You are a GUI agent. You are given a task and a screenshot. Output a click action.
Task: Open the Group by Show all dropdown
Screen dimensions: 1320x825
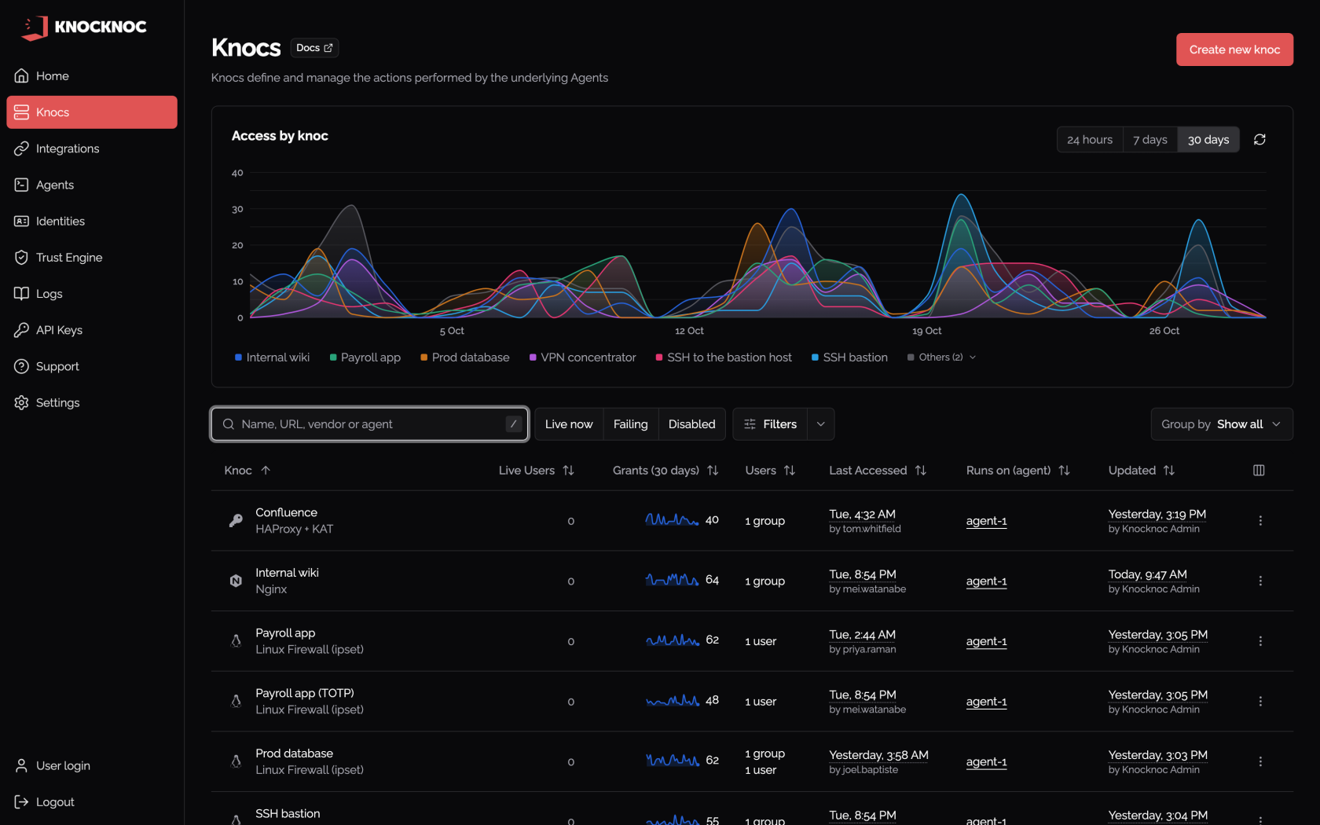click(1222, 424)
